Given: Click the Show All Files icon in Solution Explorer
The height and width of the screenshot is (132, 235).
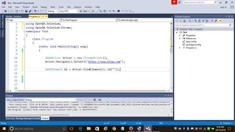Looking at the screenshot, I should (207, 21).
